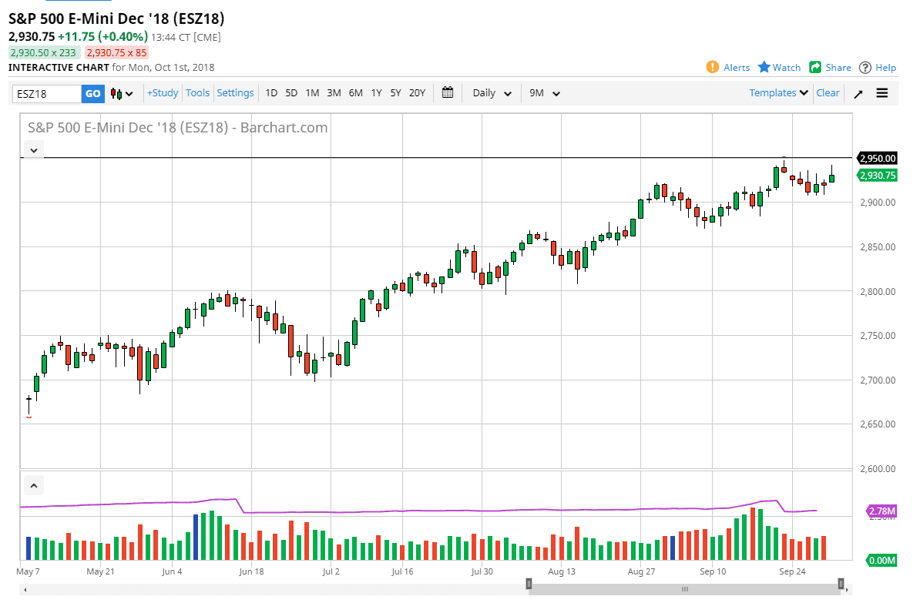Image resolution: width=920 pixels, height=603 pixels.
Task: Open Help via the question mark icon
Action: click(x=865, y=67)
